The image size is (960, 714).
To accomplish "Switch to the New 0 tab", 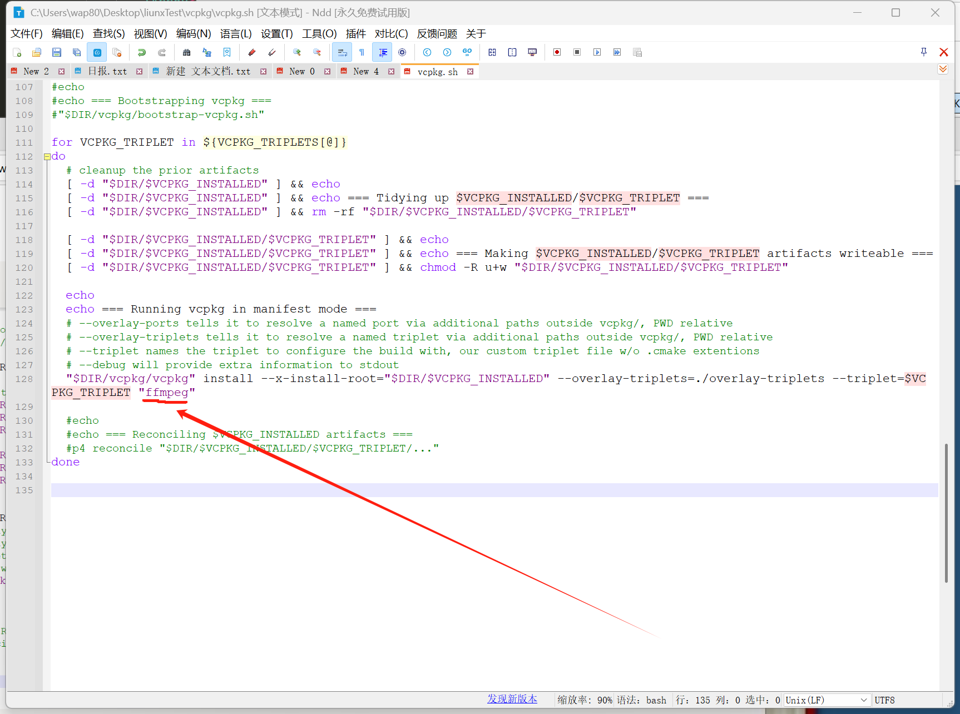I will [x=302, y=71].
